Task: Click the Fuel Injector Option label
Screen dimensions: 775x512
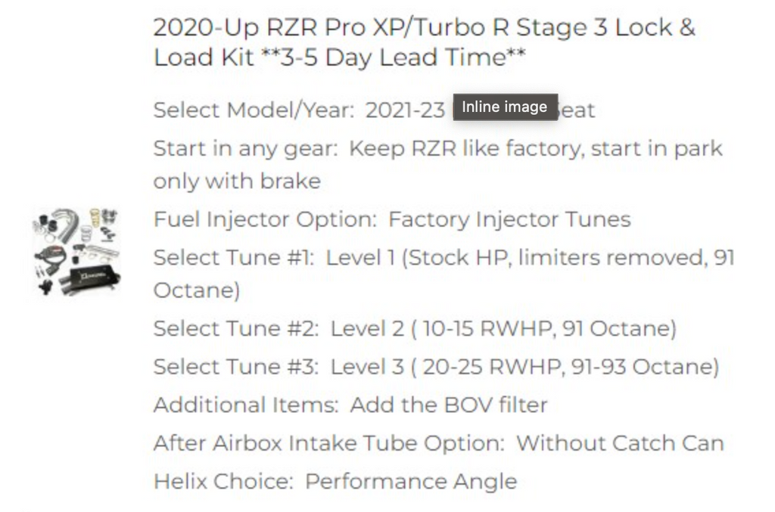Action: [x=266, y=219]
